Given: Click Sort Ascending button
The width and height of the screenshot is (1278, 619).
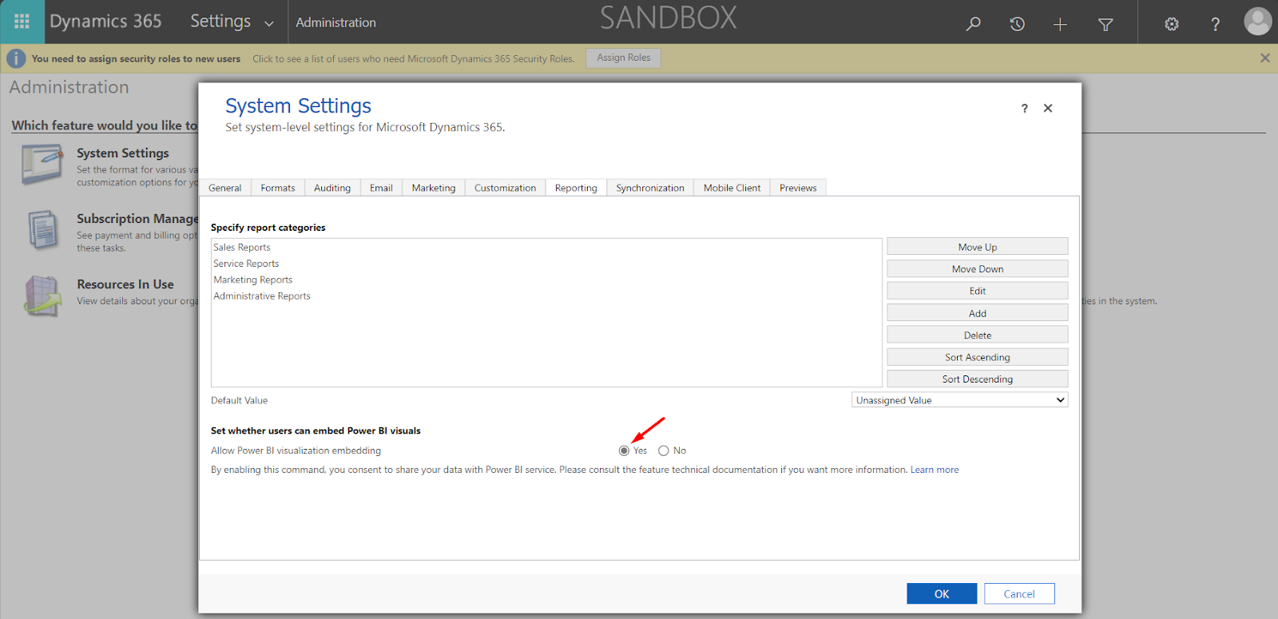Looking at the screenshot, I should 977,357.
